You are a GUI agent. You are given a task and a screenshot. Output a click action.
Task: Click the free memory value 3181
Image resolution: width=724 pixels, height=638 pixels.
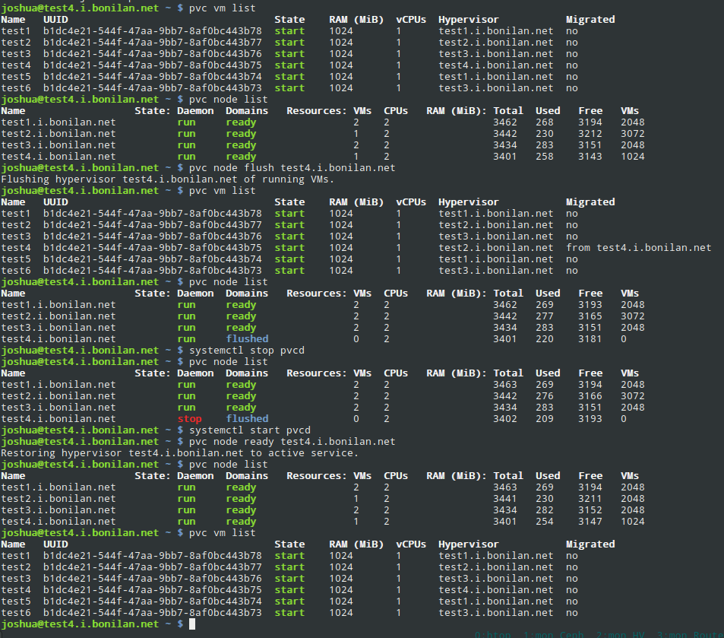590,339
